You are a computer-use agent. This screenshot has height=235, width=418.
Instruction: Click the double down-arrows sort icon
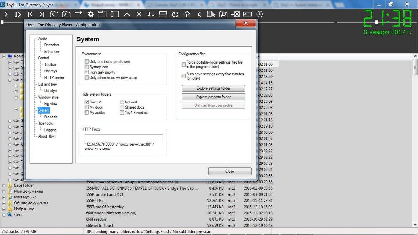(151, 14)
